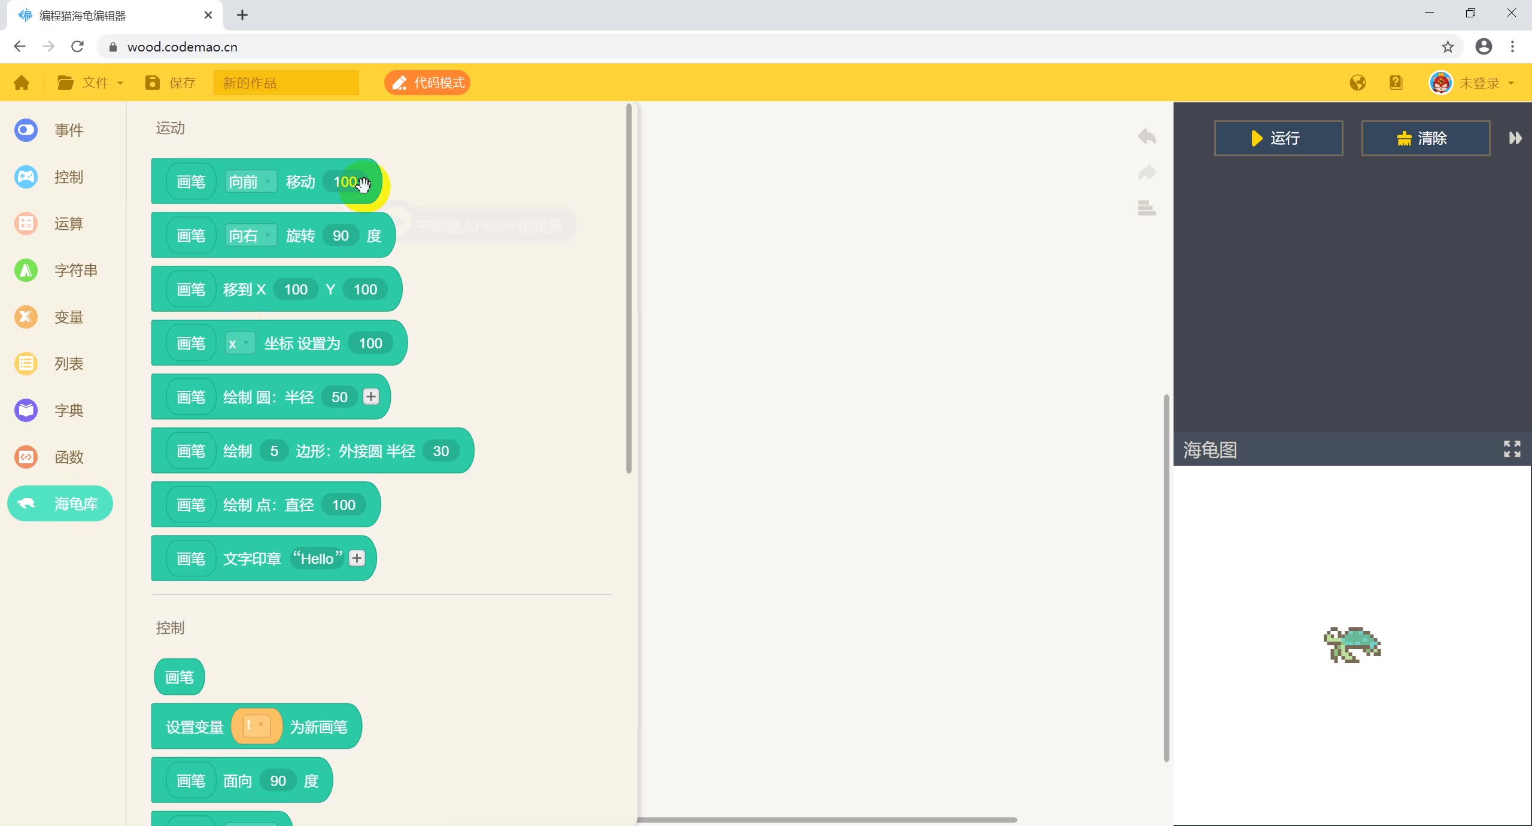Toggle fullscreen on 海龟图 preview panel
Viewport: 1532px width, 826px height.
[x=1513, y=448]
